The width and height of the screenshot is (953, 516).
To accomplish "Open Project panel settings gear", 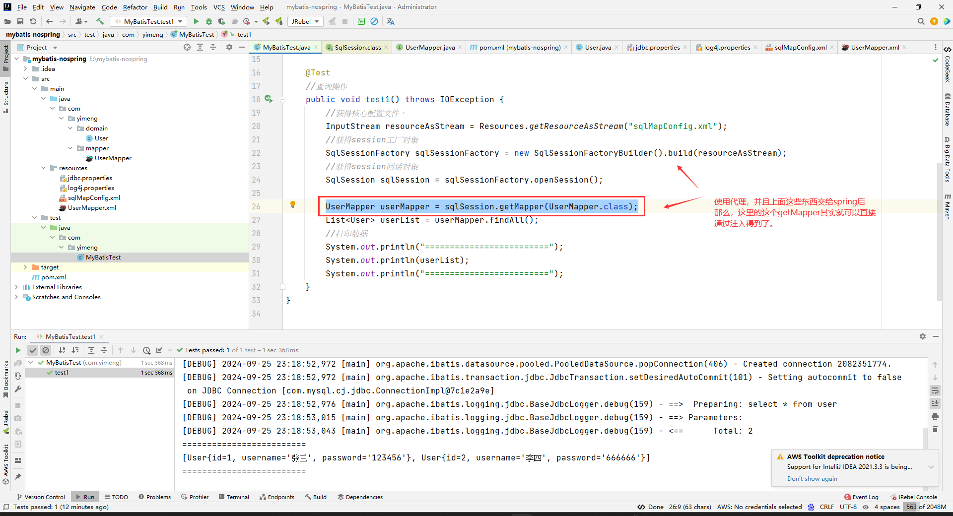I will click(229, 47).
